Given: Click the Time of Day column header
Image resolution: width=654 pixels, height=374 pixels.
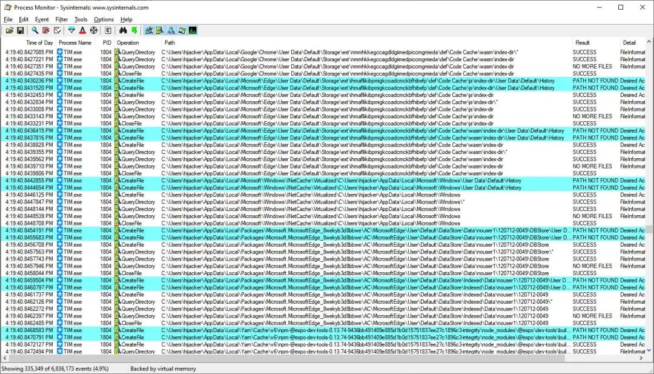Looking at the screenshot, I should point(28,42).
